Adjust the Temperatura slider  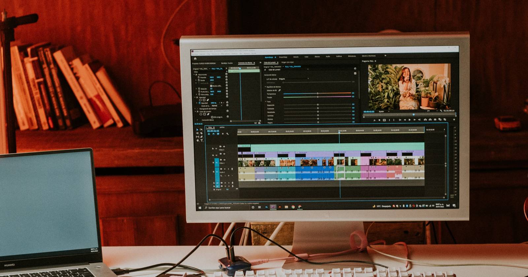click(317, 93)
